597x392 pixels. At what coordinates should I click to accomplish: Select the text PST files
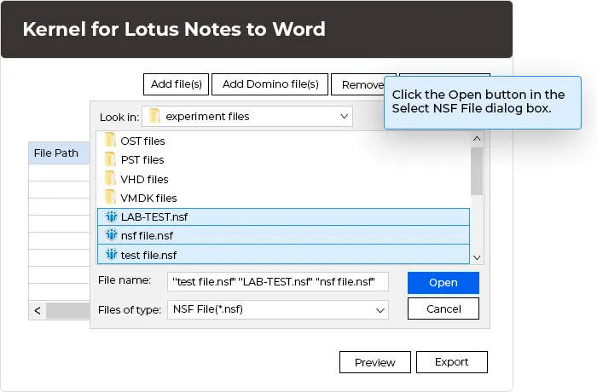tap(142, 160)
